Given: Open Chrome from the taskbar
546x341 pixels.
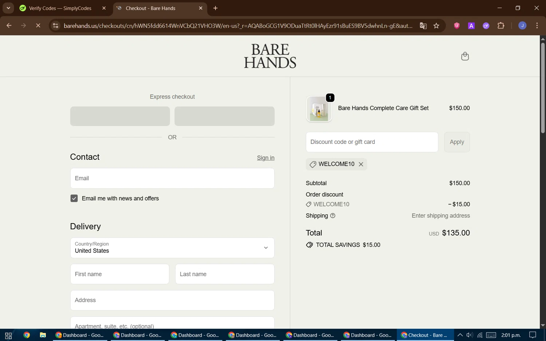Looking at the screenshot, I should (27, 335).
